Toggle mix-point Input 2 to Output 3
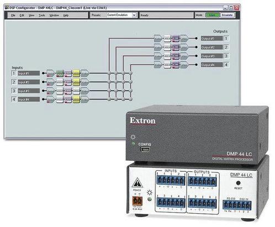 click(123, 82)
